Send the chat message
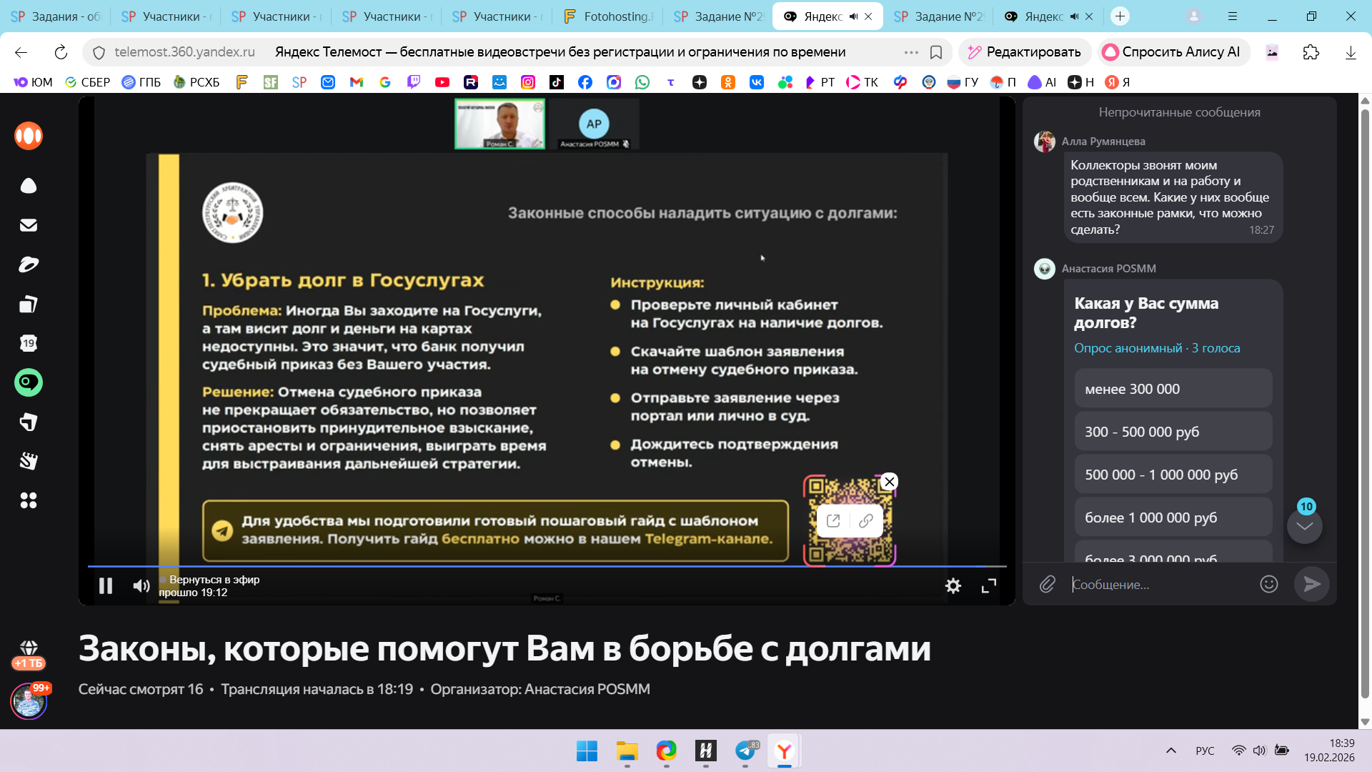The height and width of the screenshot is (772, 1372). (1312, 584)
